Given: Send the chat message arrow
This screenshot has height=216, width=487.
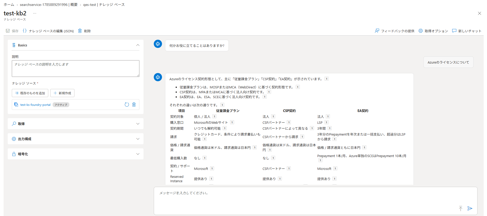Looking at the screenshot, I should pyautogui.click(x=470, y=208).
